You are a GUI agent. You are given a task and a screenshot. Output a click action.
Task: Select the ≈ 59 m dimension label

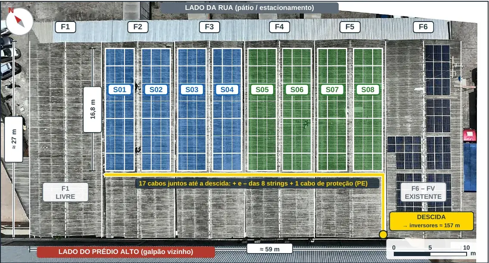click(270, 249)
